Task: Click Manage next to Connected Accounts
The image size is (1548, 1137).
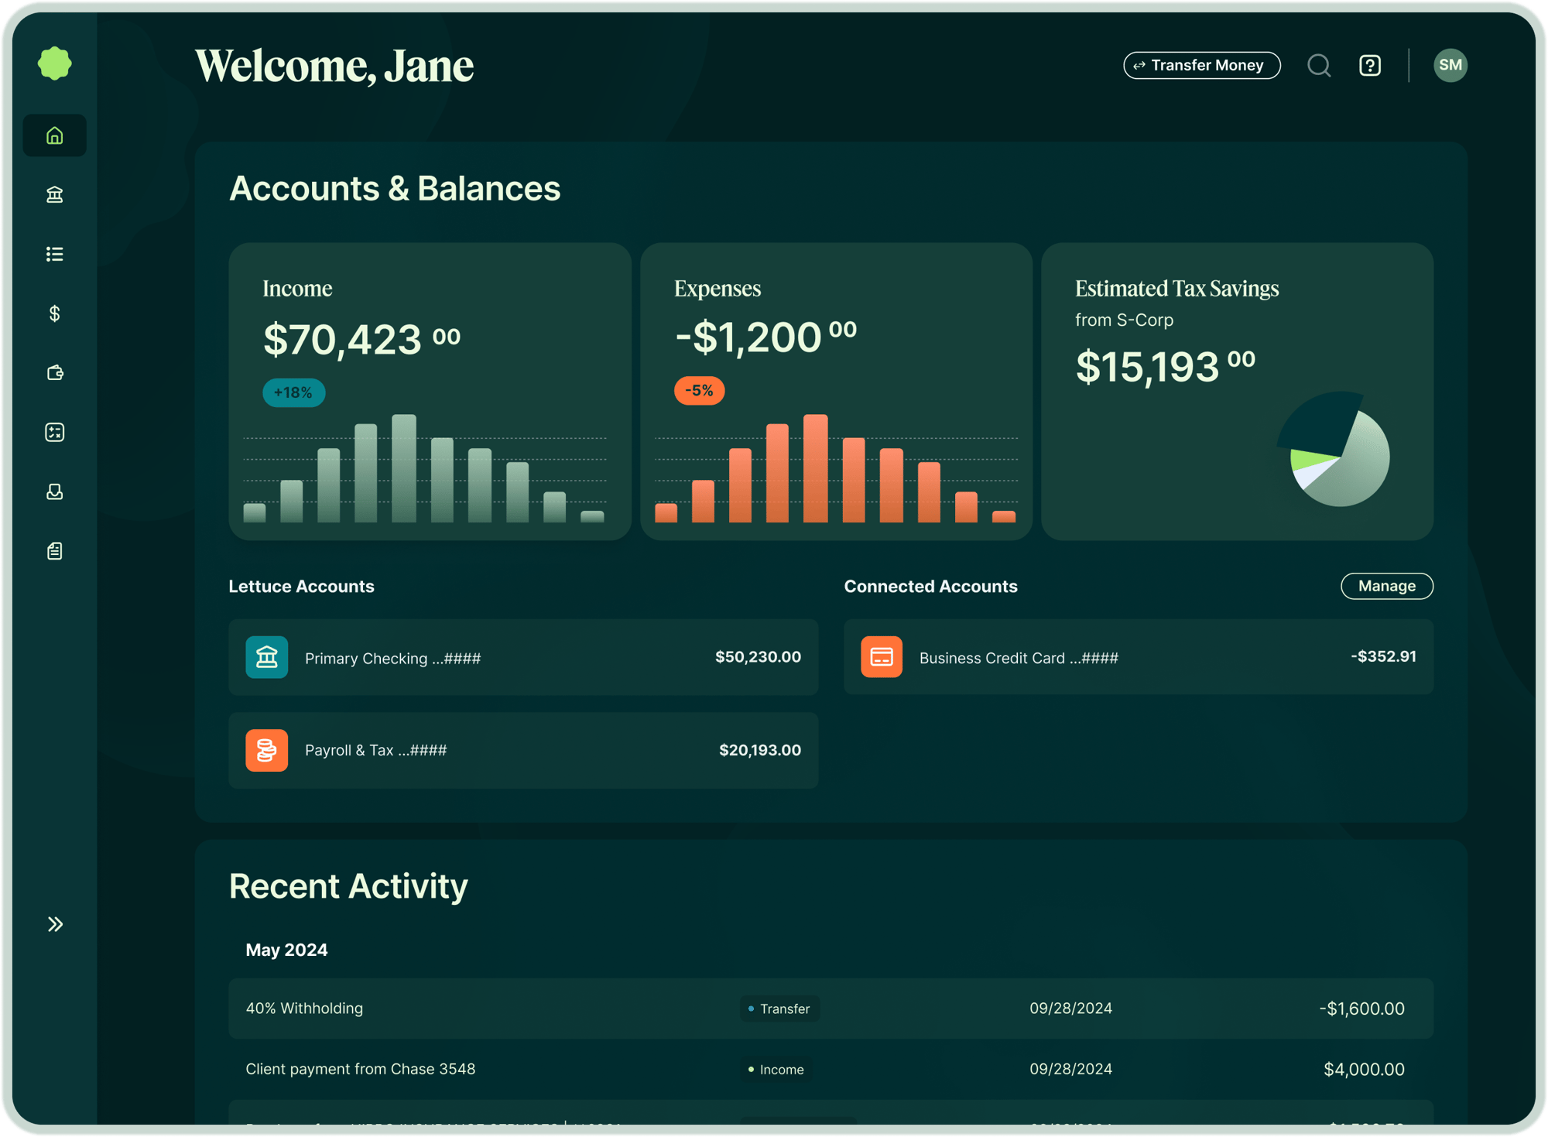Action: 1386,586
